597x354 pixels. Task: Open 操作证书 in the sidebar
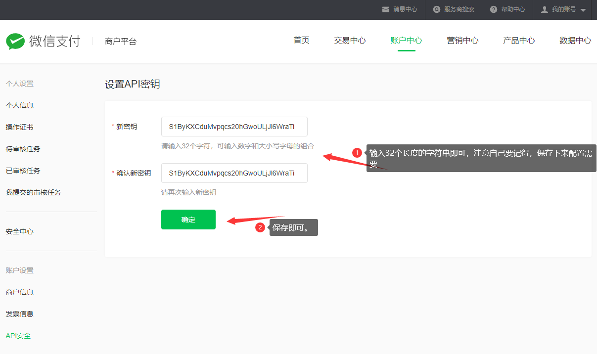(20, 127)
